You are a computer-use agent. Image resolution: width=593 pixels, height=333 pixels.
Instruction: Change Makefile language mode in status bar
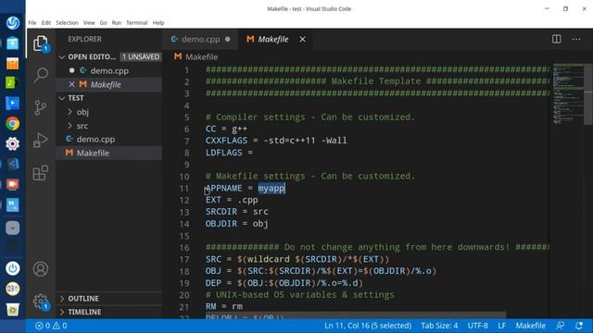[x=531, y=326]
